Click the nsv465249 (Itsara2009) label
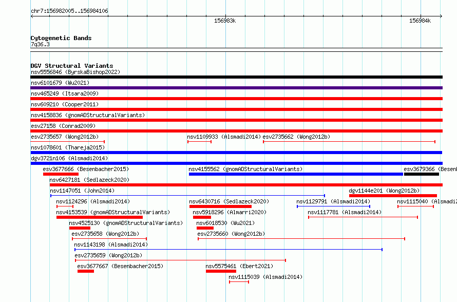This screenshot has height=302, width=457. point(65,93)
